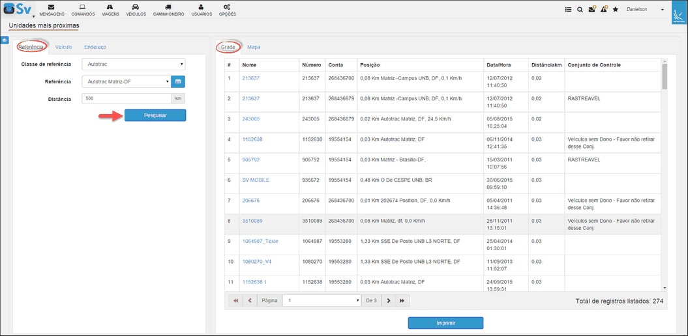Screen dimensions: 688x336
Task: Click the Imprimir button
Action: 445,323
